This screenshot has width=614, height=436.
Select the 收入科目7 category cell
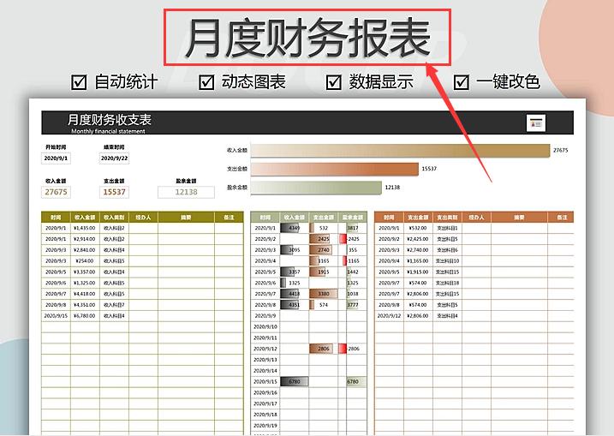coord(114,304)
